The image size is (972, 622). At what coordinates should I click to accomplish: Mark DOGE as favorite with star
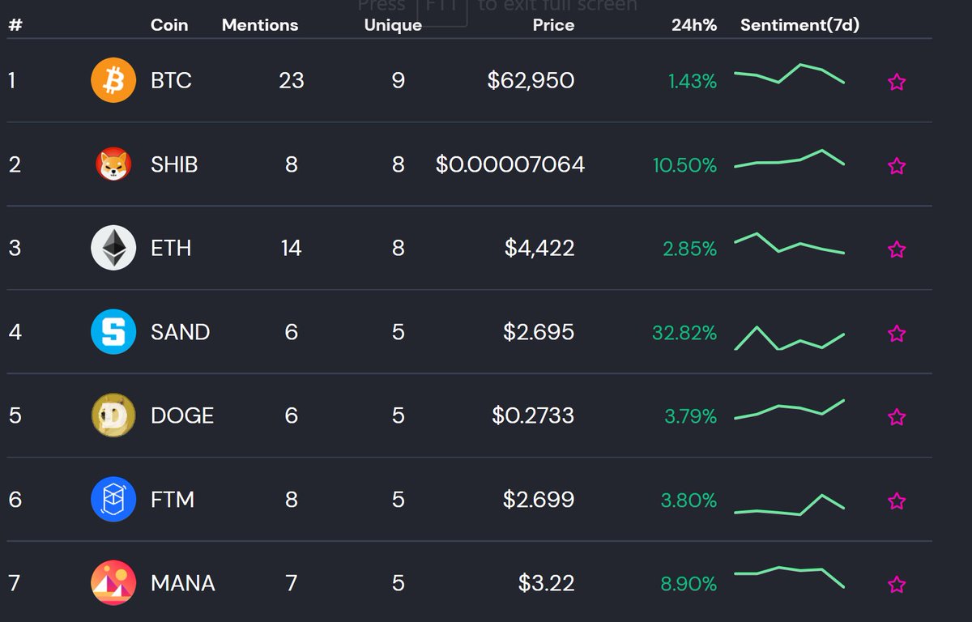tap(896, 417)
